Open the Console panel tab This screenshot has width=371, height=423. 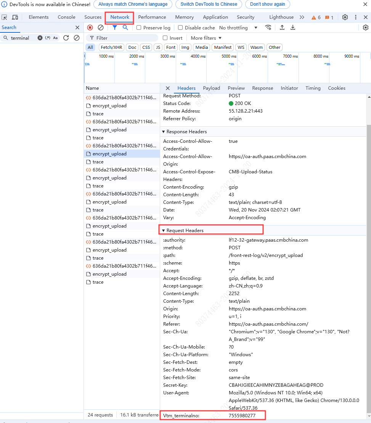pyautogui.click(x=66, y=17)
